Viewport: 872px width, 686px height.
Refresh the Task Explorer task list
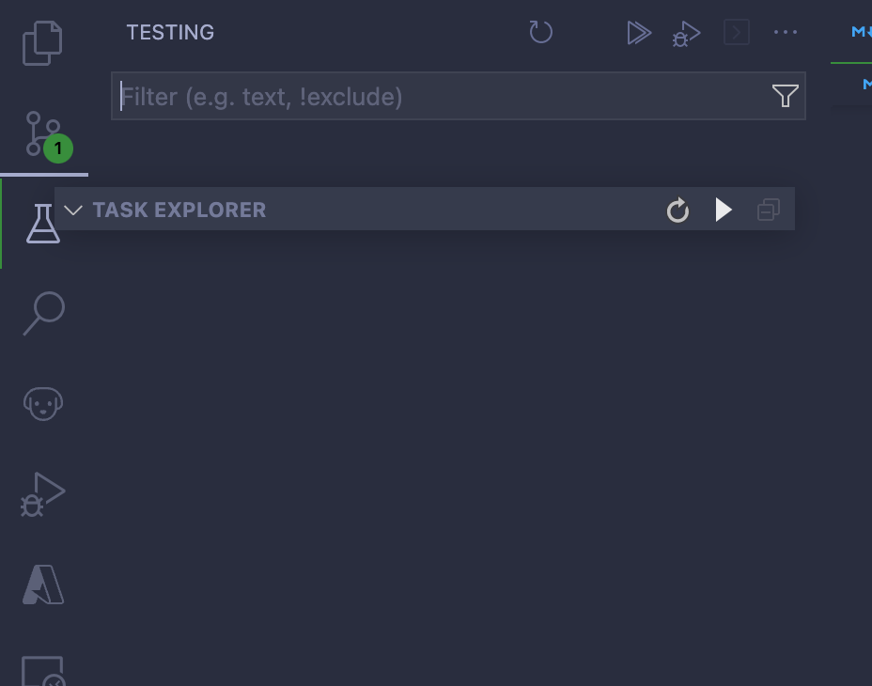coord(677,210)
